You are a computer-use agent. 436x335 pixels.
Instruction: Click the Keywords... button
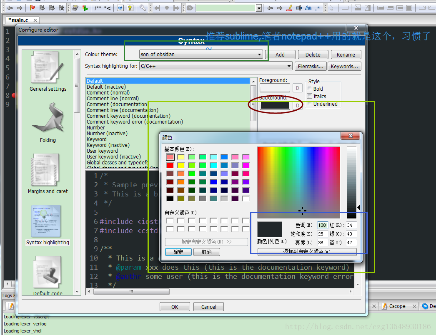[344, 66]
